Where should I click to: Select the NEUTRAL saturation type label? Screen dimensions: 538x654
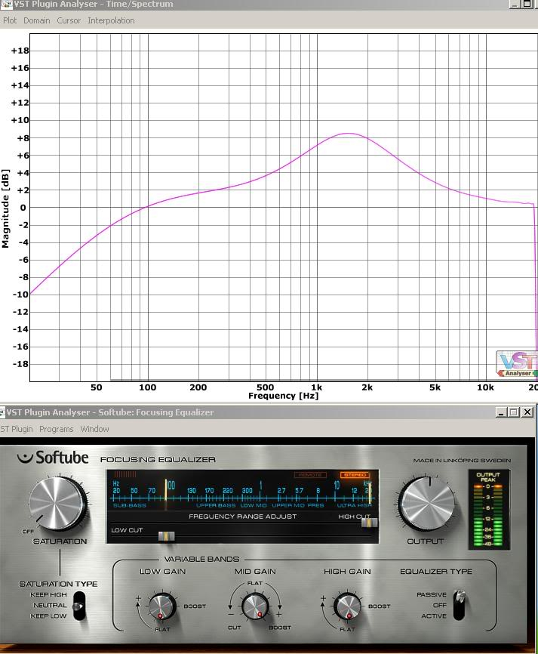point(50,605)
